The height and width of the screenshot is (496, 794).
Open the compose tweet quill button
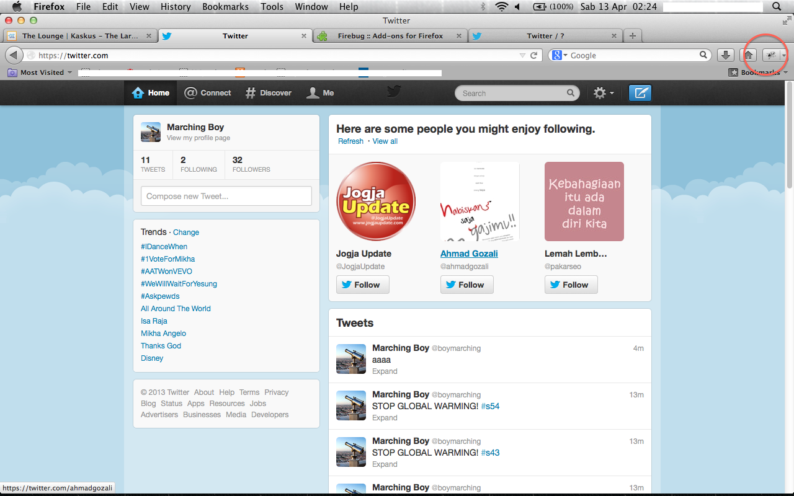pos(640,93)
